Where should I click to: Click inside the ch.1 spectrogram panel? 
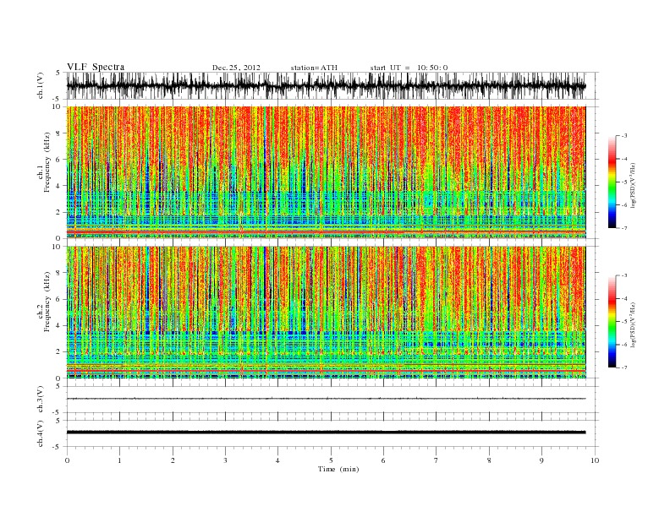click(x=326, y=172)
